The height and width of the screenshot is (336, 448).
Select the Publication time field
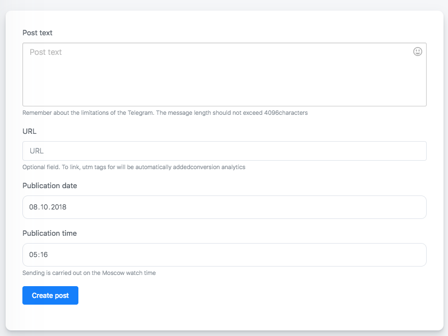click(x=224, y=255)
